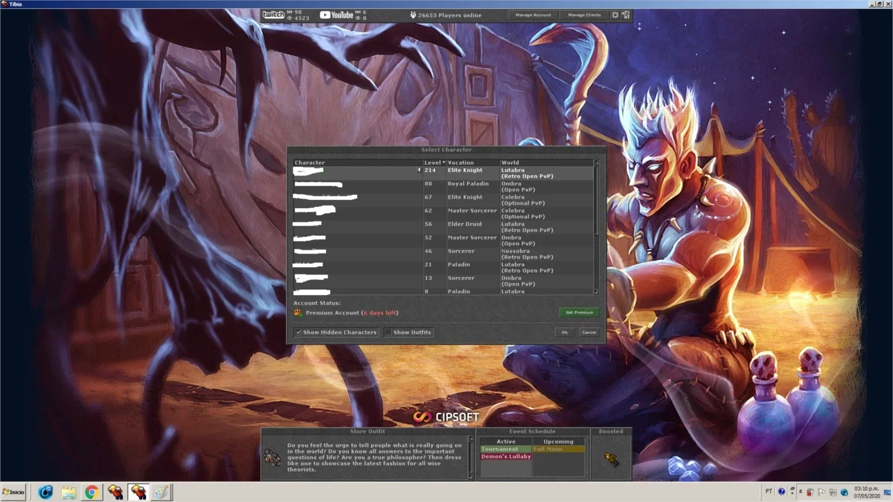Select the level 52 Master Sorcerer row
Image resolution: width=893 pixels, height=502 pixels.
pos(443,240)
